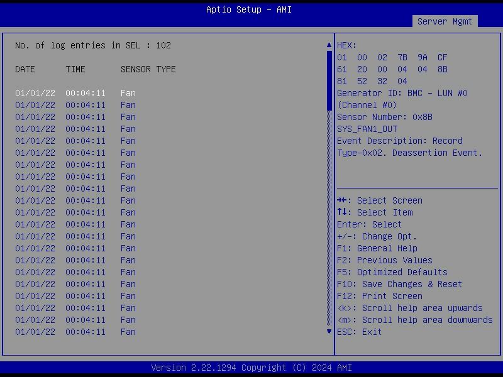The image size is (503, 377).
Task: Click the scroll down arrow of log list
Action: (329, 332)
